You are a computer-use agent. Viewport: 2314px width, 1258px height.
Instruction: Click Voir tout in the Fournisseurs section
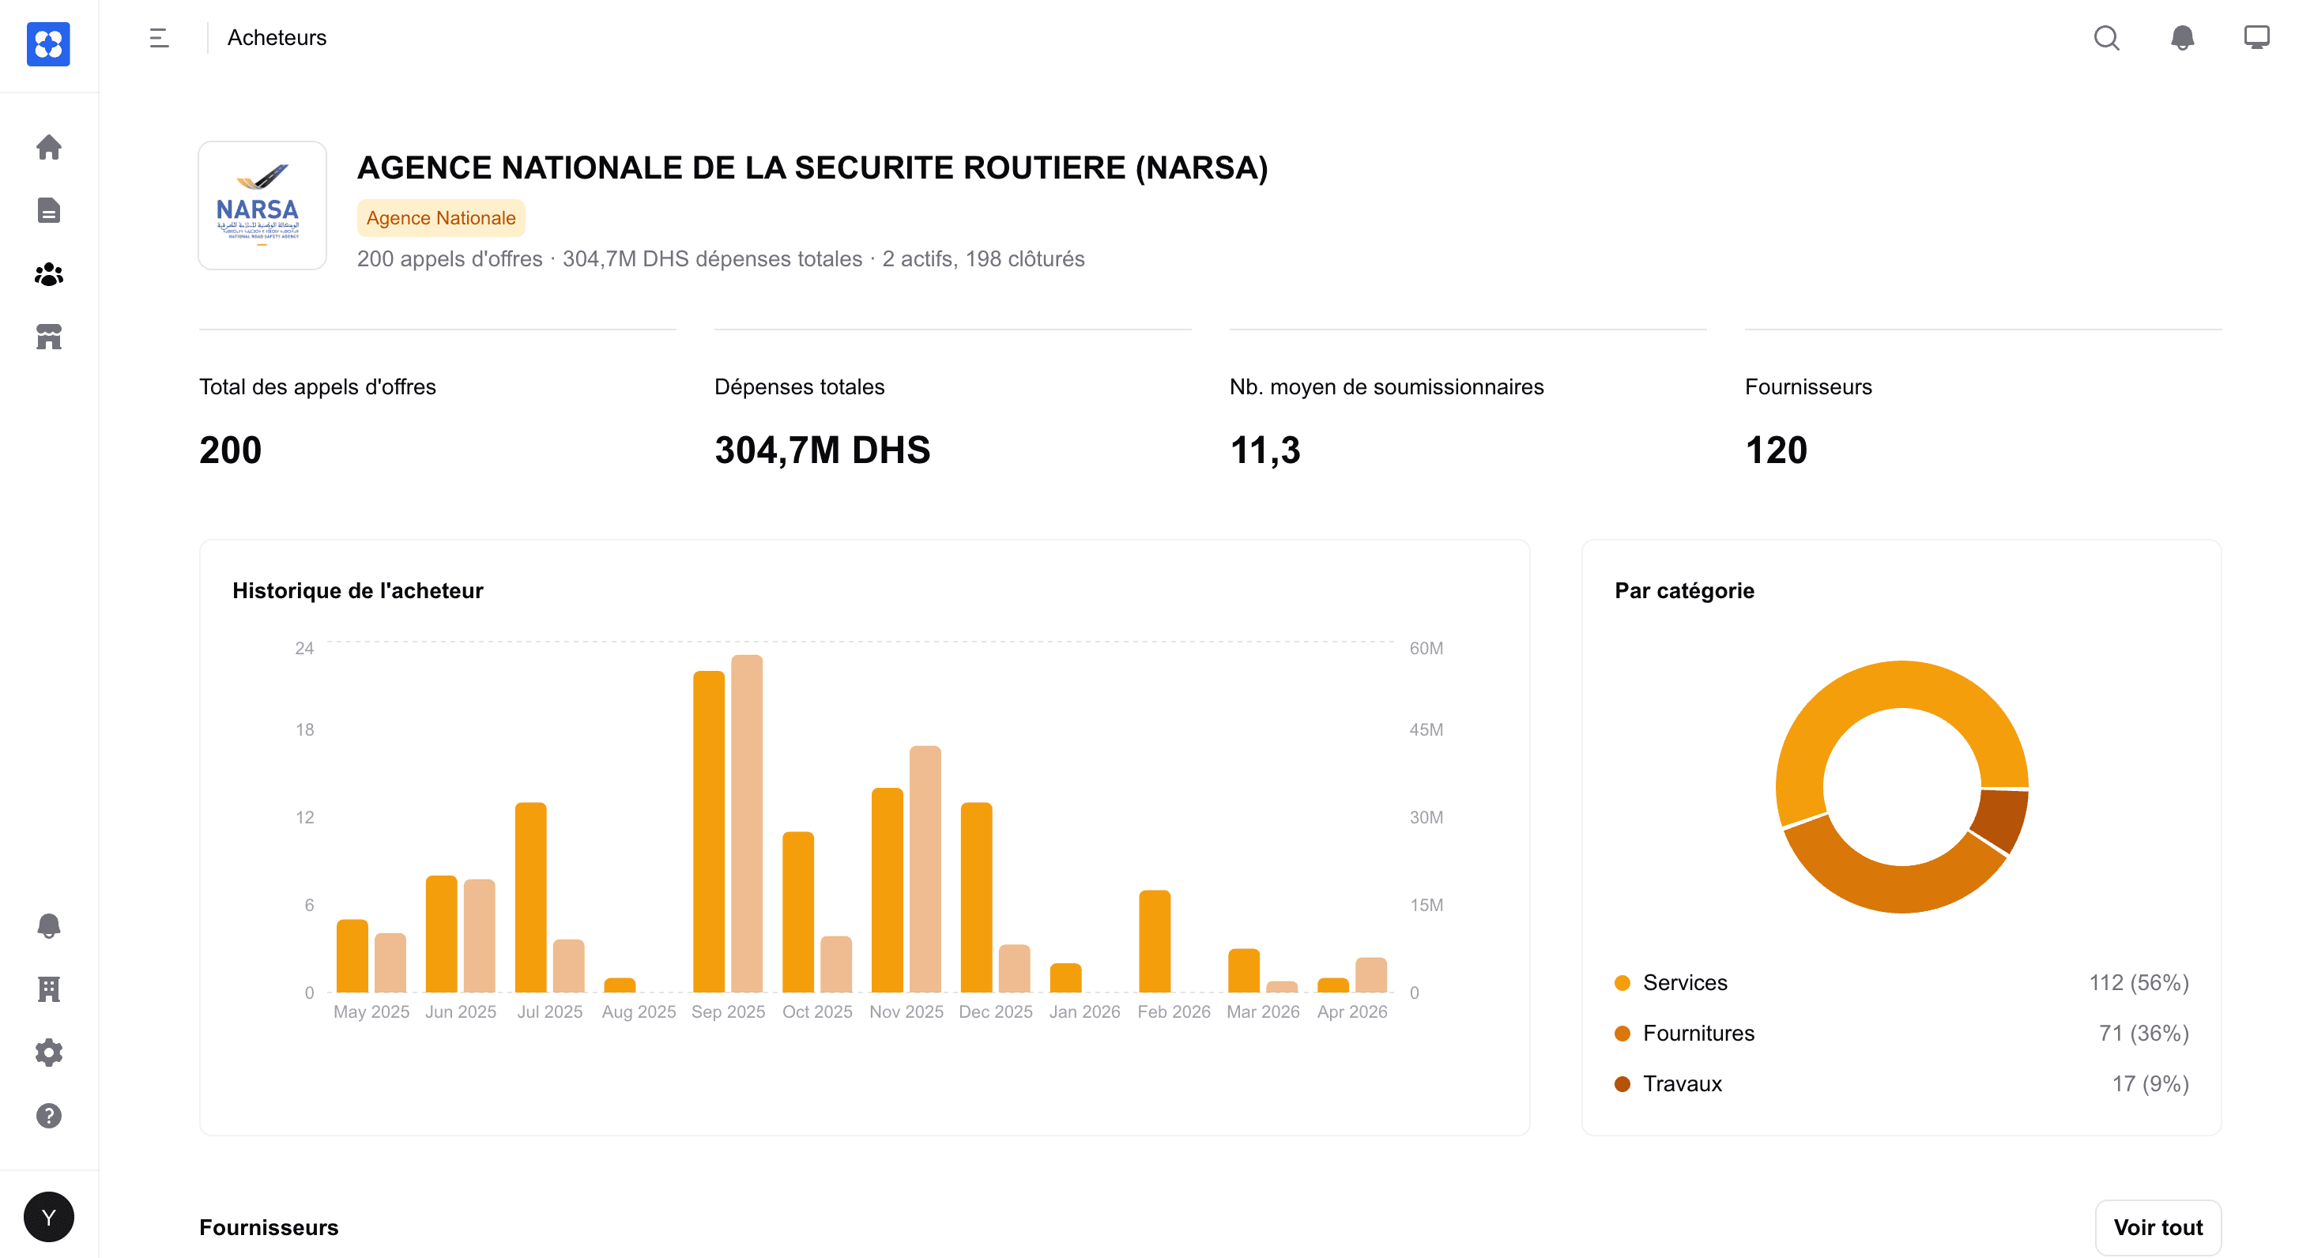tap(2158, 1227)
